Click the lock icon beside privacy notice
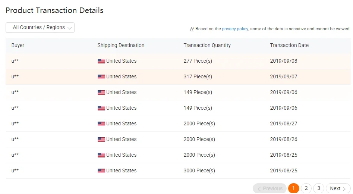The height and width of the screenshot is (194, 353). pyautogui.click(x=192, y=29)
